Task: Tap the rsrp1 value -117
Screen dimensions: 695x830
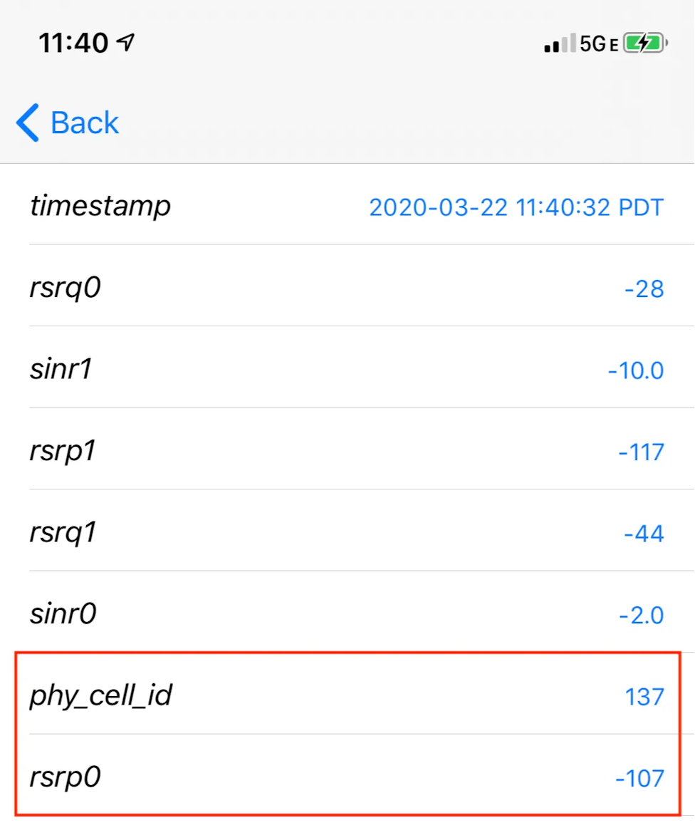Action: [641, 452]
